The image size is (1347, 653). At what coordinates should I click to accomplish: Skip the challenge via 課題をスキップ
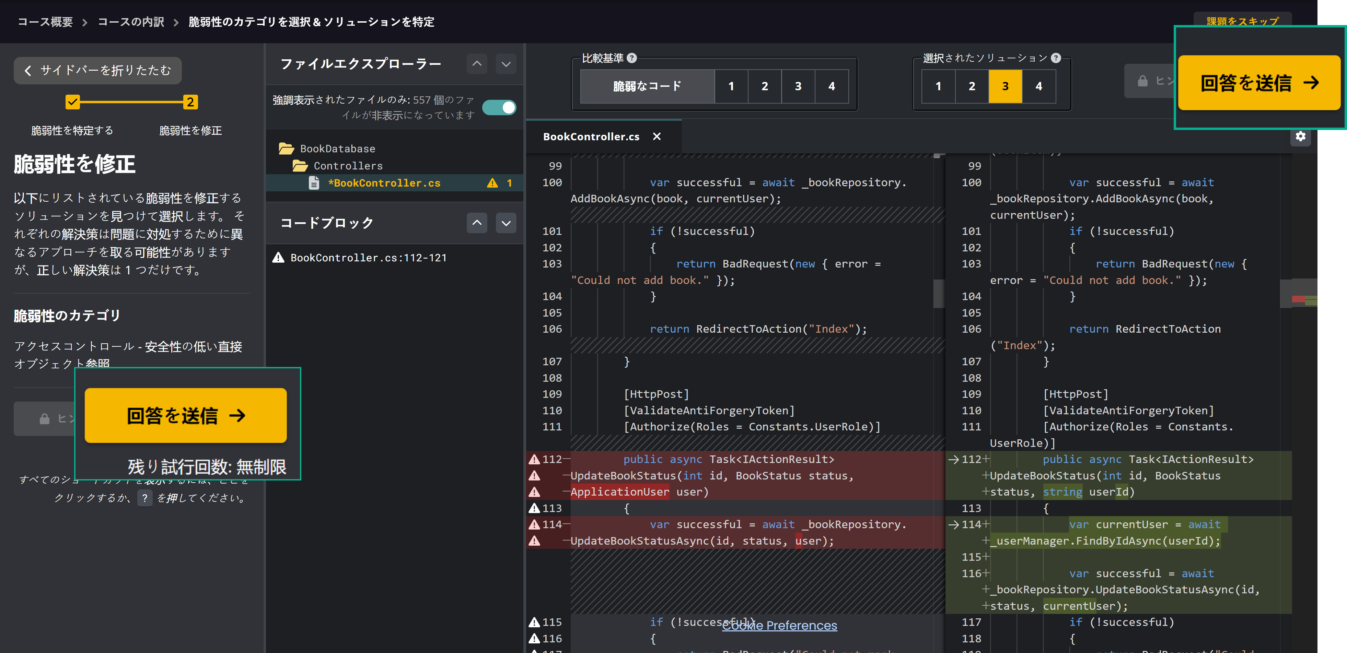point(1242,21)
